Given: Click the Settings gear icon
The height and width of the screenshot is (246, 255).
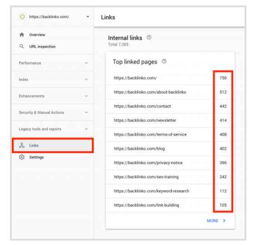Looking at the screenshot, I should (22, 157).
